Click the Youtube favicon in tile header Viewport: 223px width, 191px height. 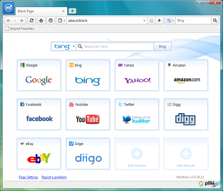pos(71,104)
